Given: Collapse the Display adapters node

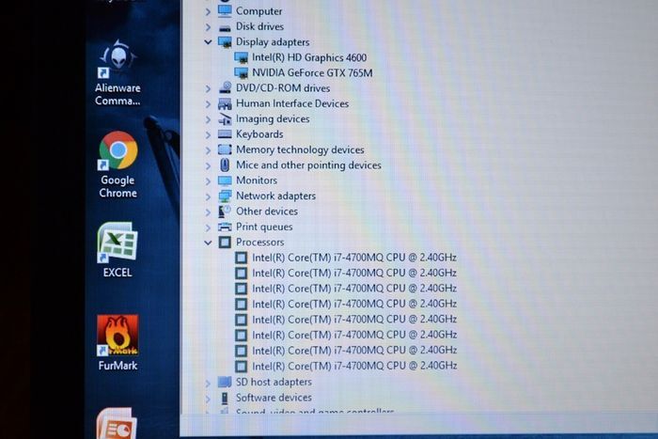Looking at the screenshot, I should pyautogui.click(x=208, y=42).
